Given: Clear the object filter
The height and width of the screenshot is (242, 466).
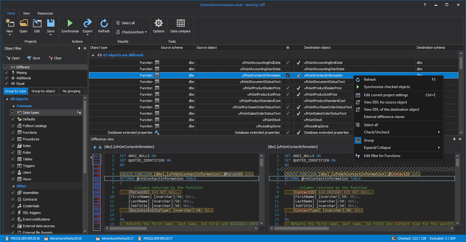Looking at the screenshot, I should click(x=55, y=58).
